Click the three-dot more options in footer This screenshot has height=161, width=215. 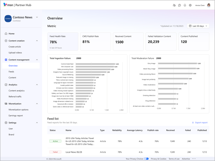194,159
